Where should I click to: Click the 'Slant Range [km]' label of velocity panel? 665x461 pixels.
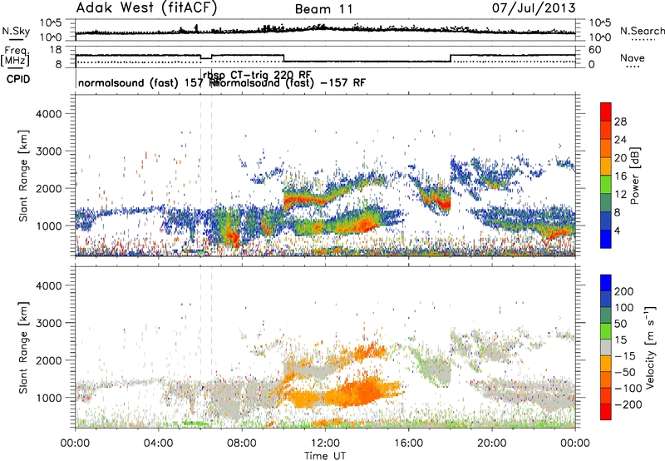(23, 347)
